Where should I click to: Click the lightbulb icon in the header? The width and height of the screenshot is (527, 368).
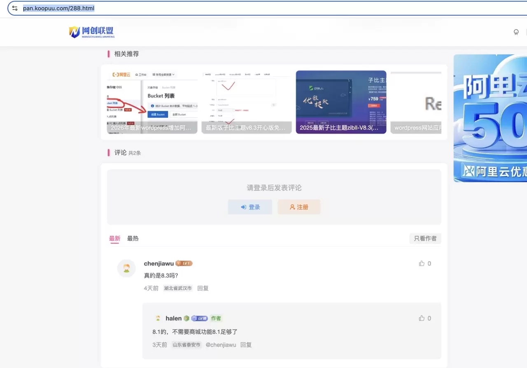[516, 32]
